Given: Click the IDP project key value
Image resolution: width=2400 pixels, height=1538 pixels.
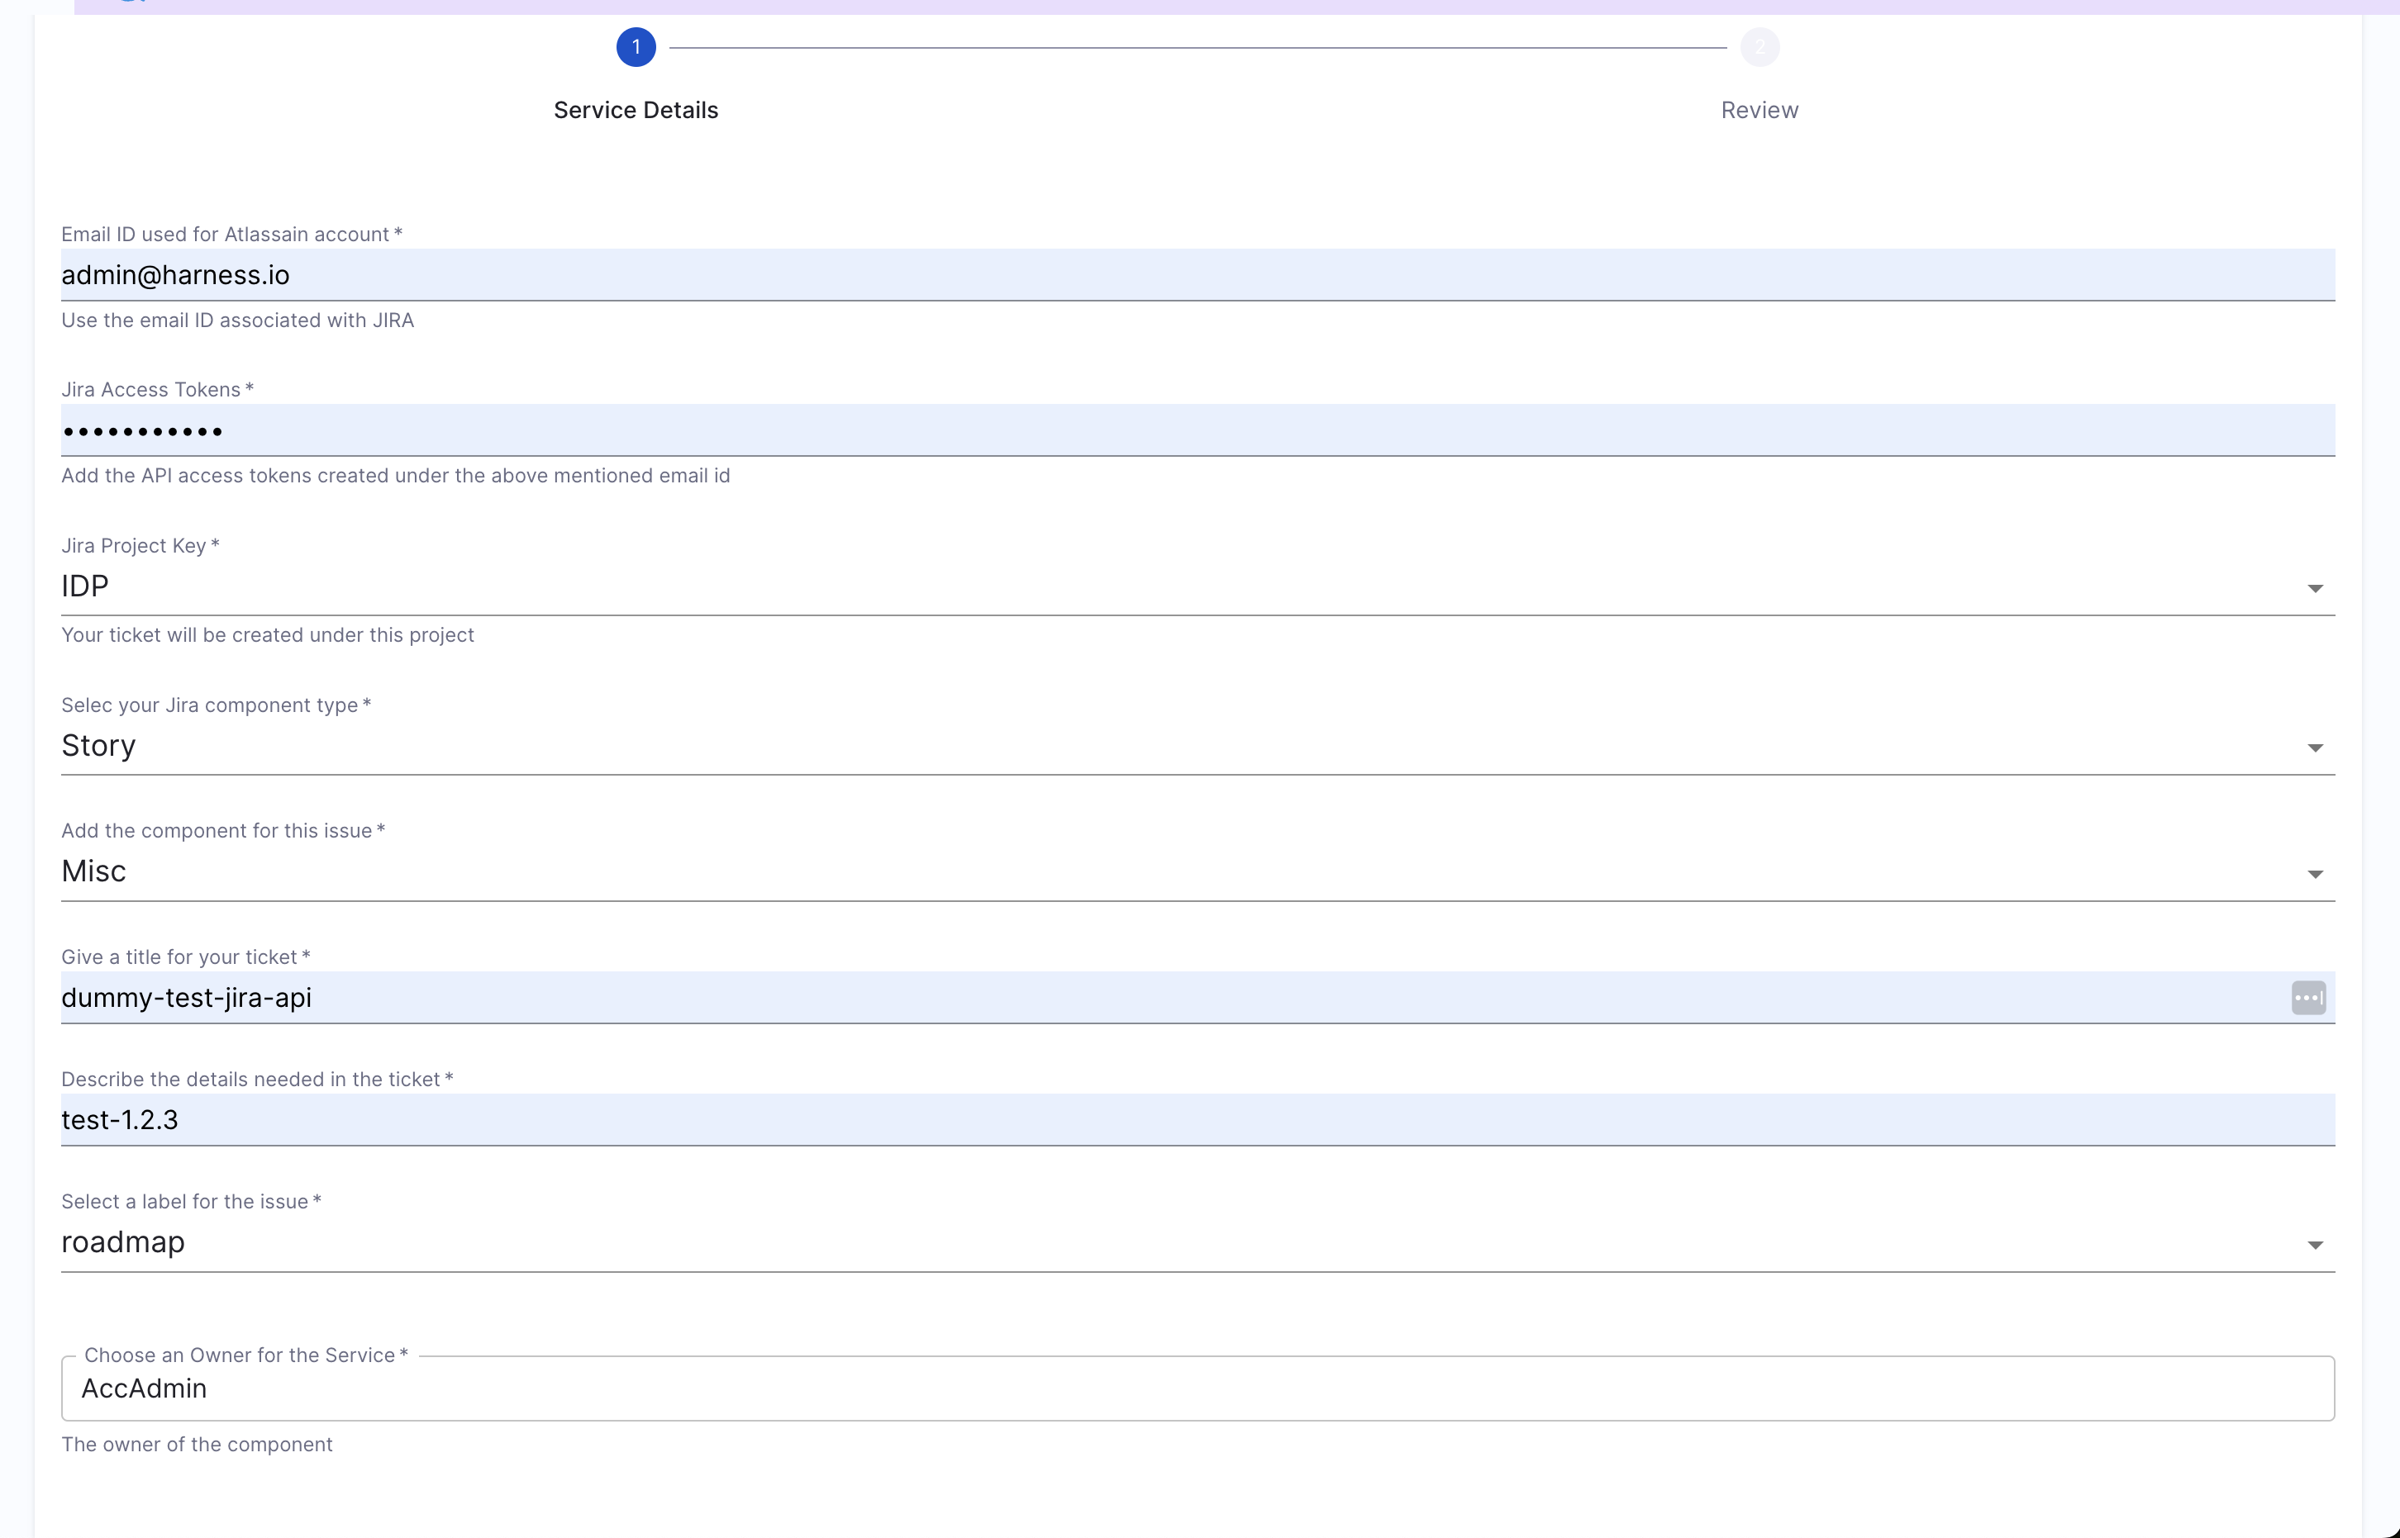Looking at the screenshot, I should (x=85, y=586).
